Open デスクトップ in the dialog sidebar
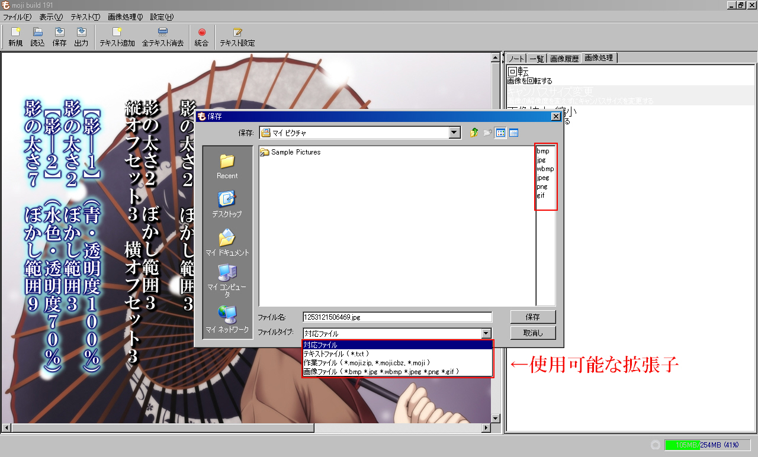 (x=227, y=204)
